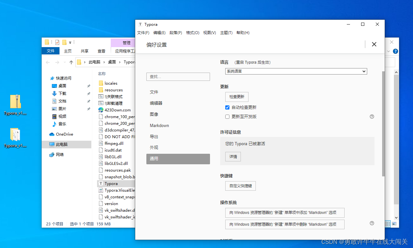
Task: Open Pictures in Explorer sidebar
Action: coord(62,109)
